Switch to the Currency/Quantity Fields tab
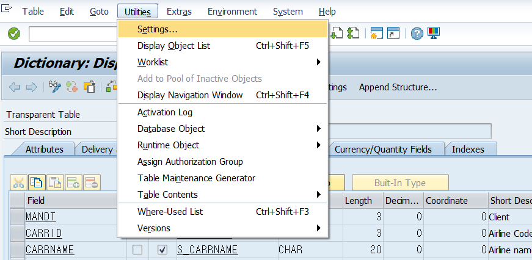This screenshot has width=532, height=260. pyautogui.click(x=383, y=150)
